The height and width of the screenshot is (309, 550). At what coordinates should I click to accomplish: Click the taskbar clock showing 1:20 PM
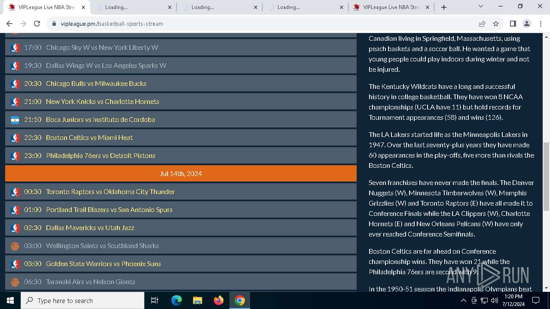[x=513, y=300]
